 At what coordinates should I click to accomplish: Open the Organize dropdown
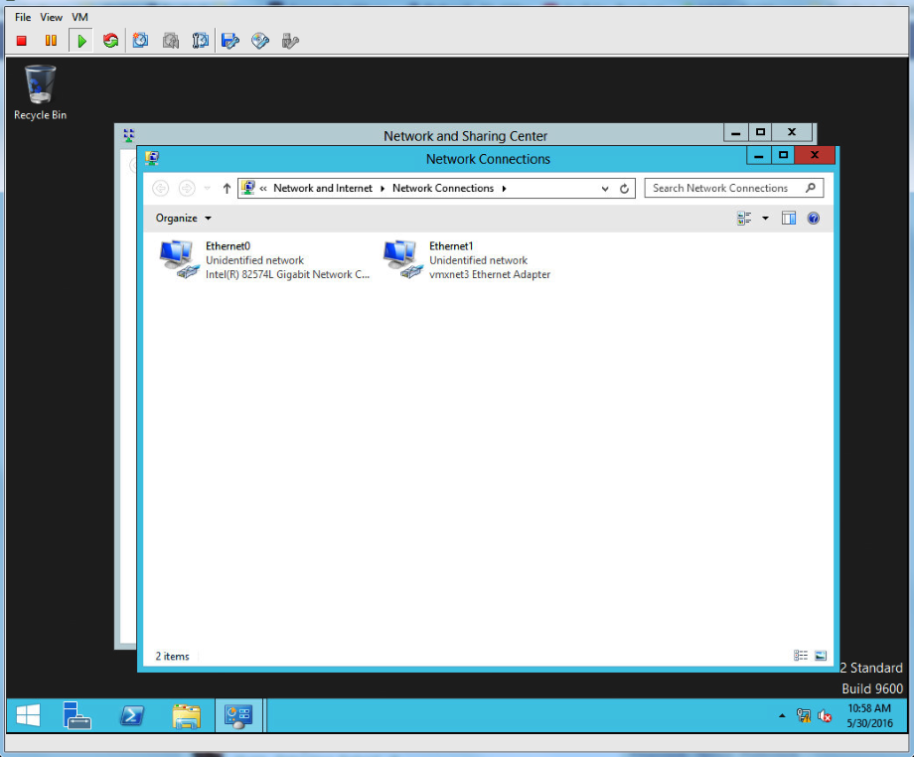tap(183, 219)
